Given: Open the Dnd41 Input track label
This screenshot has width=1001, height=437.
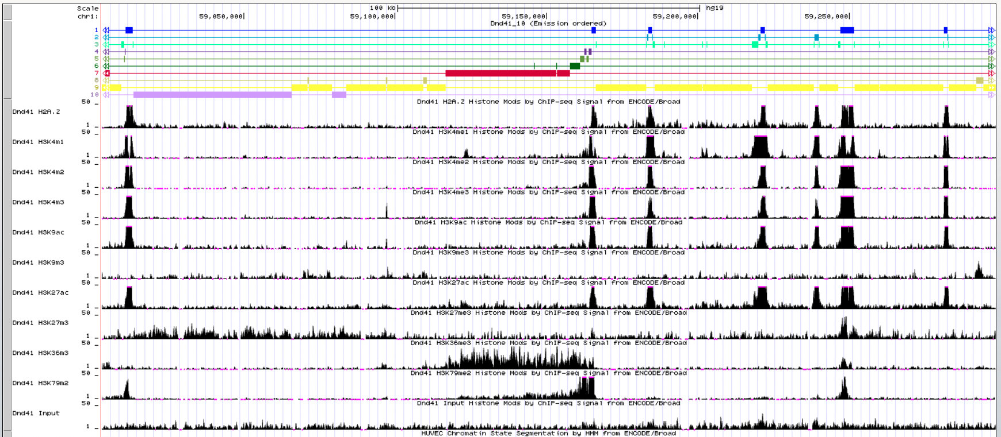Looking at the screenshot, I should click(36, 413).
